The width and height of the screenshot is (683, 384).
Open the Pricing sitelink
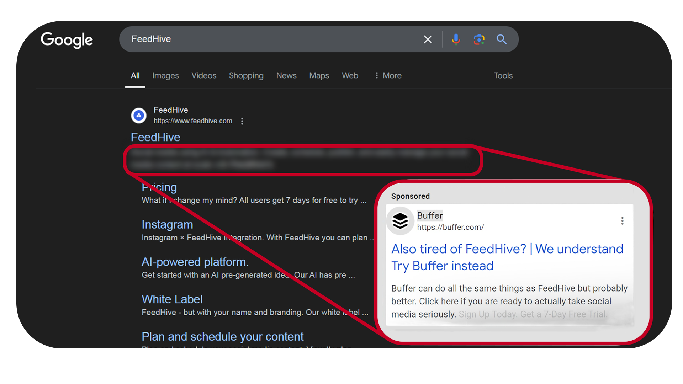159,187
